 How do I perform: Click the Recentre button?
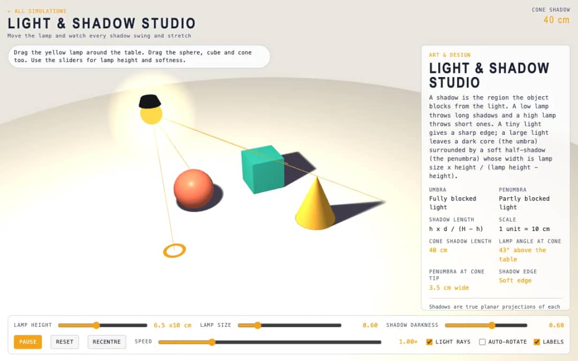pyautogui.click(x=107, y=342)
